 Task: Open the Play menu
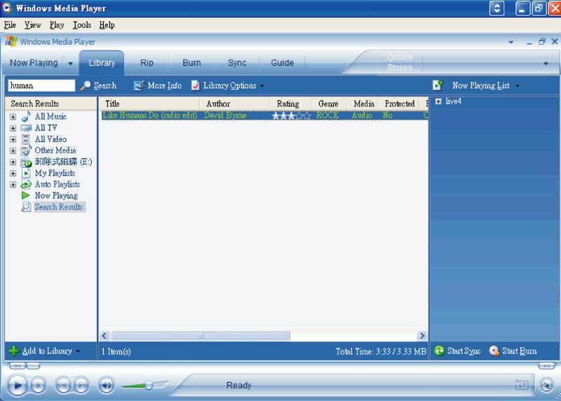[x=57, y=25]
